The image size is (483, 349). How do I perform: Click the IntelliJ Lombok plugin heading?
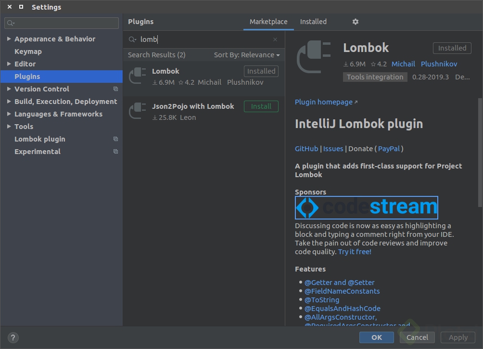[x=359, y=124]
